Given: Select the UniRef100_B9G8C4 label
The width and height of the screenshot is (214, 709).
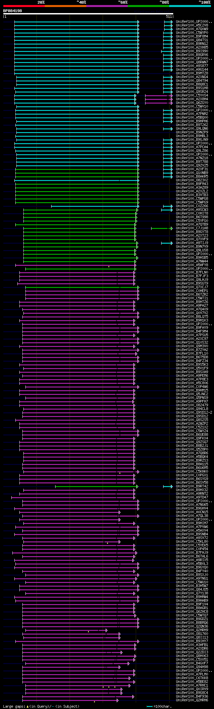Looking at the screenshot, I should (192, 693).
